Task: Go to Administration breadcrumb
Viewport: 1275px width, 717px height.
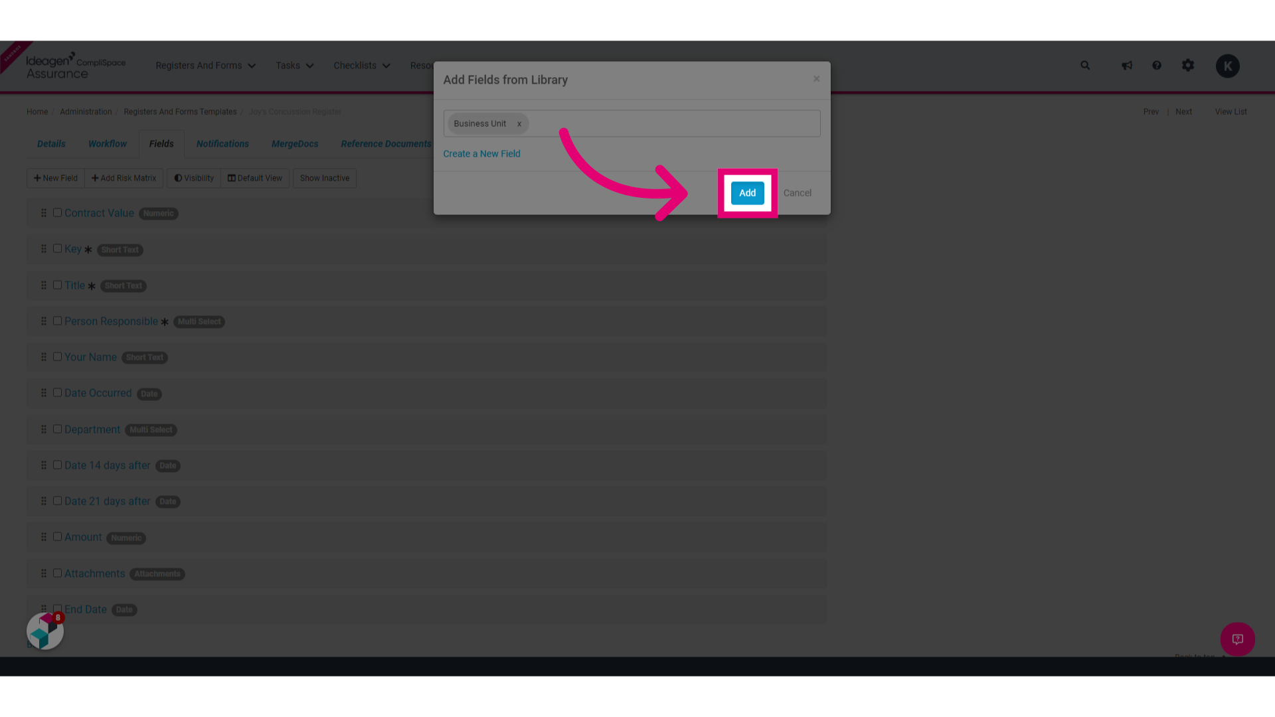Action: tap(86, 112)
